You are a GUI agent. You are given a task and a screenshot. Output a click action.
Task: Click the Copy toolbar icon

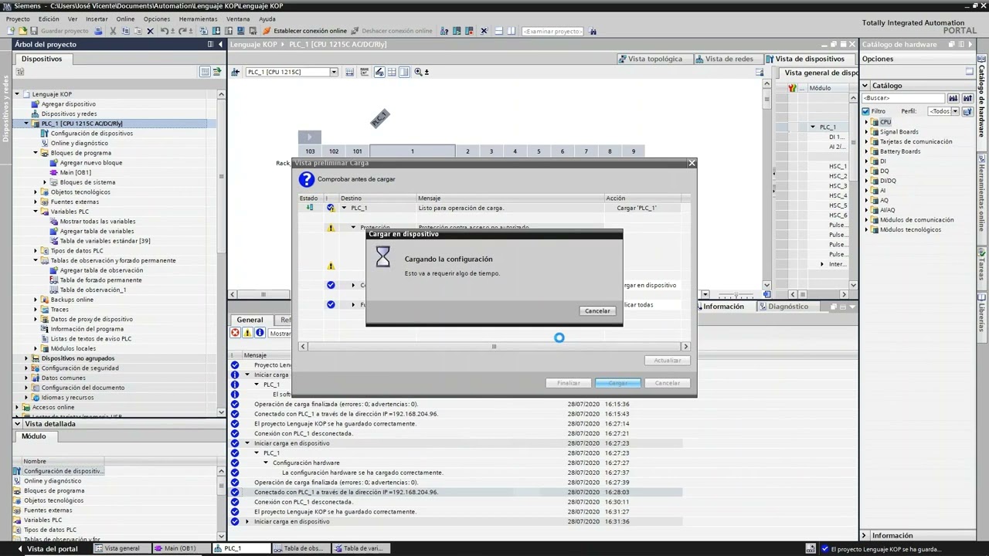[125, 31]
